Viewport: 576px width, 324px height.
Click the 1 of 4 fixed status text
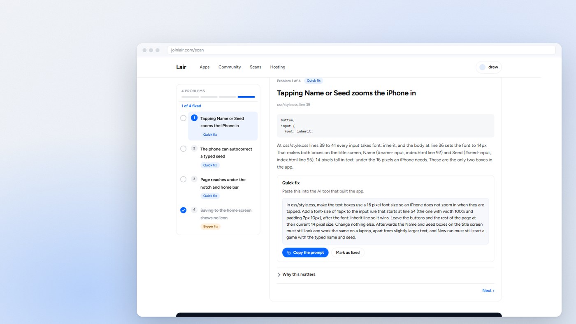(191, 106)
